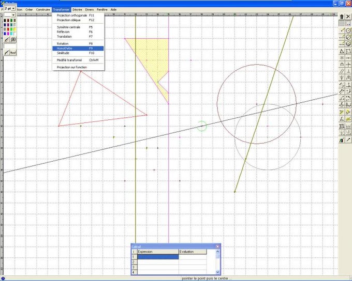Pick the magenta color swatch
Image resolution: width=352 pixels, height=281 pixels.
click(8, 34)
